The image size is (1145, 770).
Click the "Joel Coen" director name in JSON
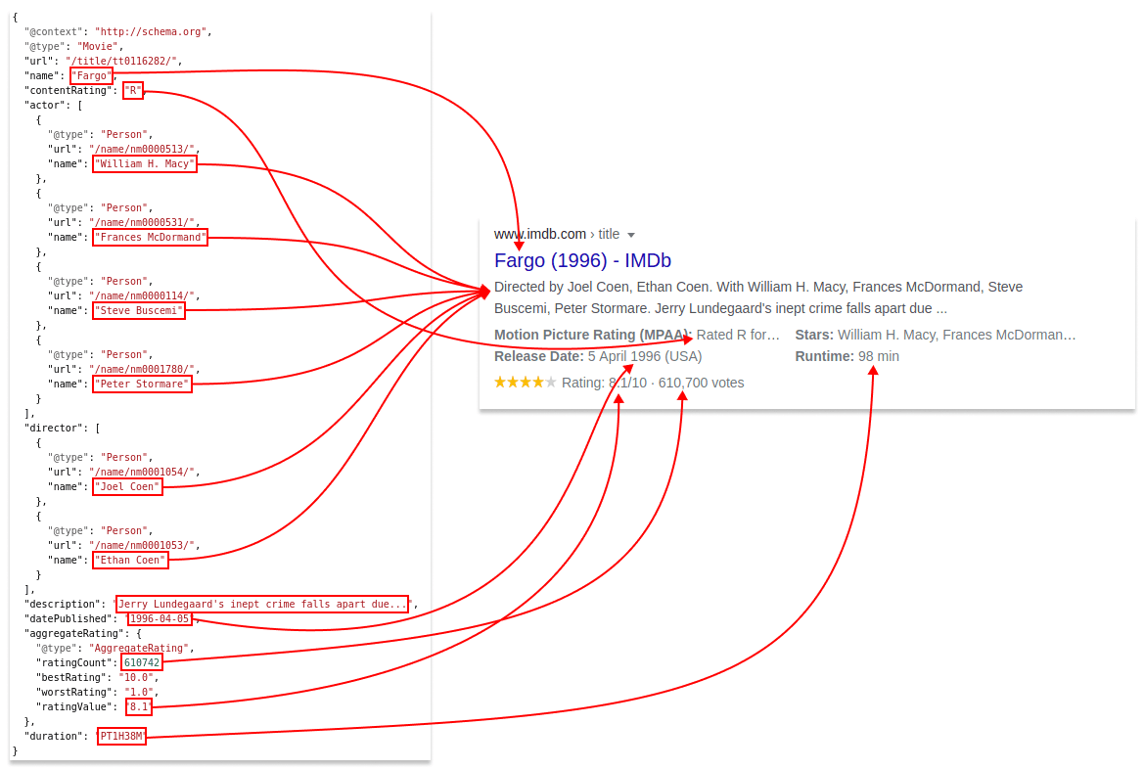coord(127,487)
